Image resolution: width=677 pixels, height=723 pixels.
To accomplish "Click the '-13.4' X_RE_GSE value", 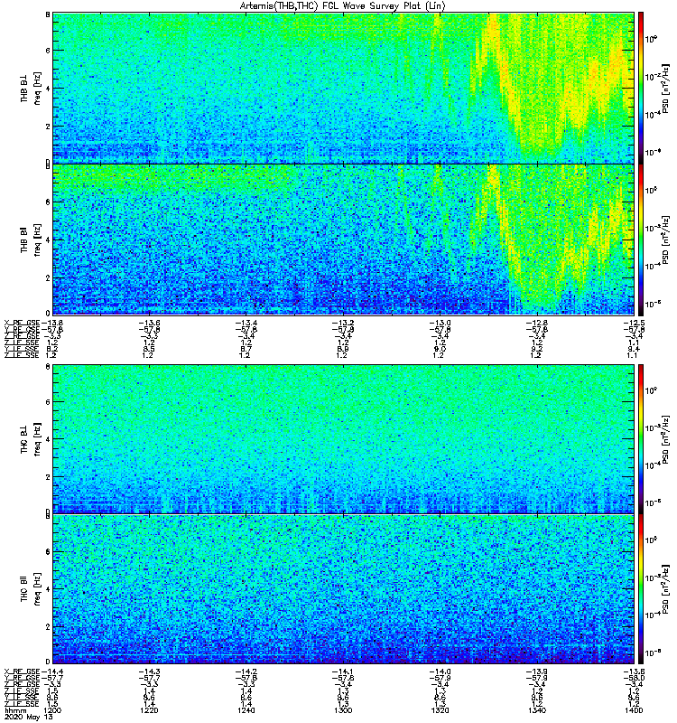I will pyautogui.click(x=246, y=323).
